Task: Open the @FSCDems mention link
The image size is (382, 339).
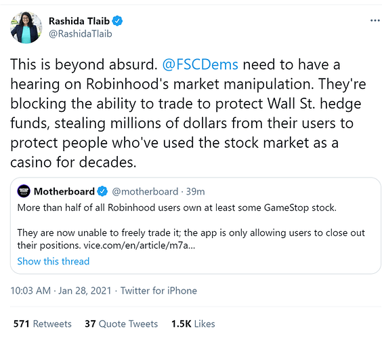Action: click(x=200, y=64)
